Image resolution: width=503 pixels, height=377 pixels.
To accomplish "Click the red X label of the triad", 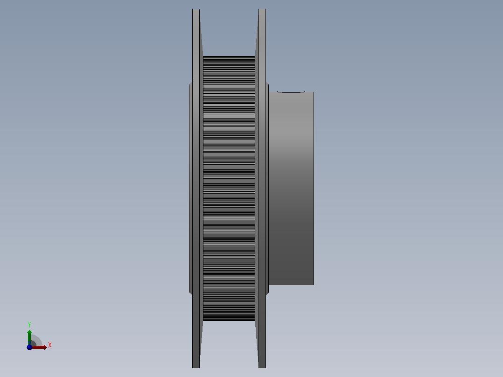I will tap(50, 345).
